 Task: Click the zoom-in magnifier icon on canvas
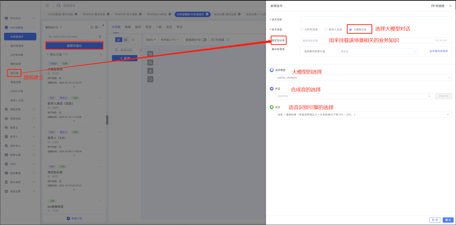point(150,54)
